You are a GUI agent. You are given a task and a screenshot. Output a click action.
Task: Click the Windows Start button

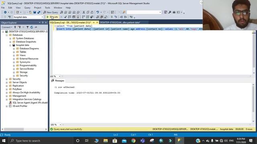click(x=4, y=140)
